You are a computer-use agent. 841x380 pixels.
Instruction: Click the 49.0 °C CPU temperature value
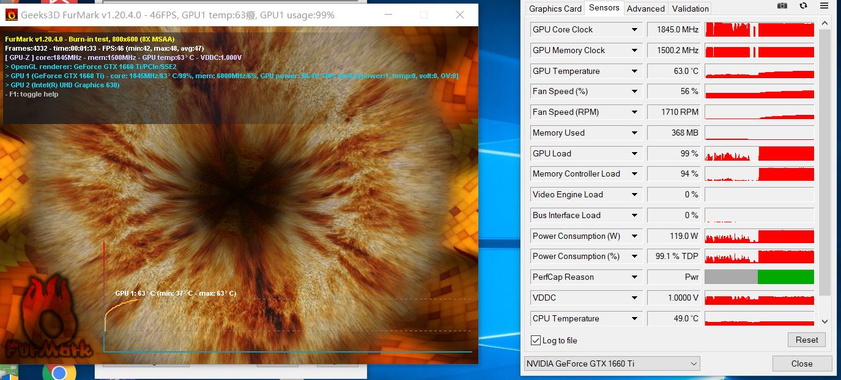pyautogui.click(x=673, y=318)
